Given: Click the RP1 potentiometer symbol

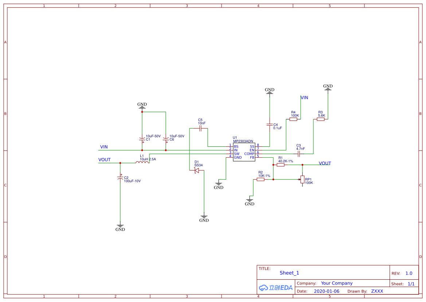Looking at the screenshot, I should point(302,179).
